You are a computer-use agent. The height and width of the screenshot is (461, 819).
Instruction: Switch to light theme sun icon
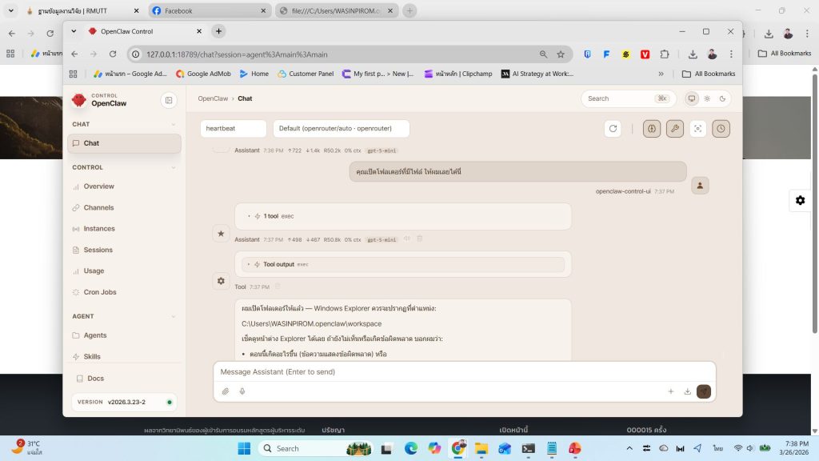(706, 98)
